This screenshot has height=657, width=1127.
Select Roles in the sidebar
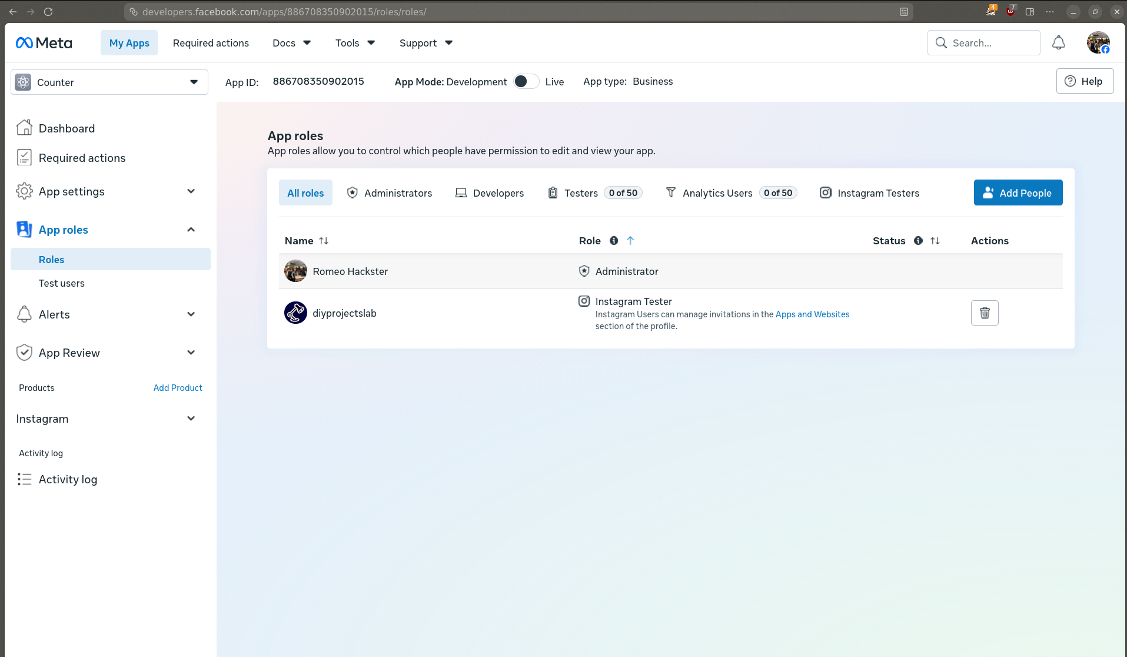point(111,259)
